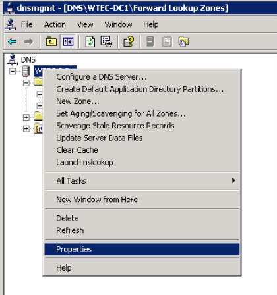Open the Window menu

coord(118,24)
